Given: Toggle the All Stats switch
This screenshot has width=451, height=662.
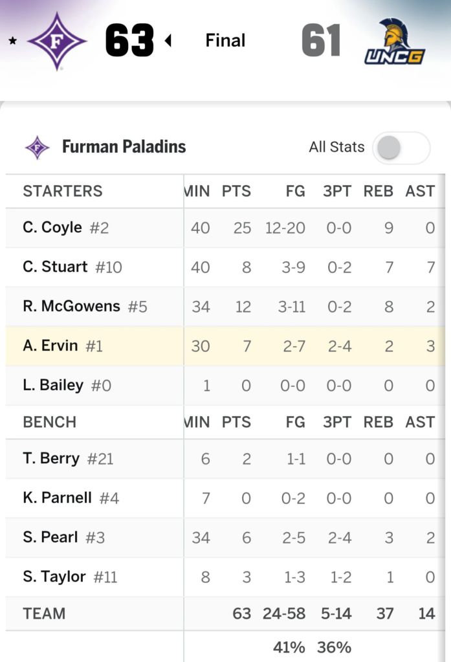Looking at the screenshot, I should 401,148.
